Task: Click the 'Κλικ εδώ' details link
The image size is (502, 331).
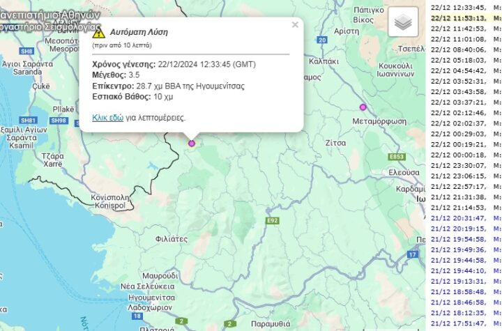Action: click(107, 118)
